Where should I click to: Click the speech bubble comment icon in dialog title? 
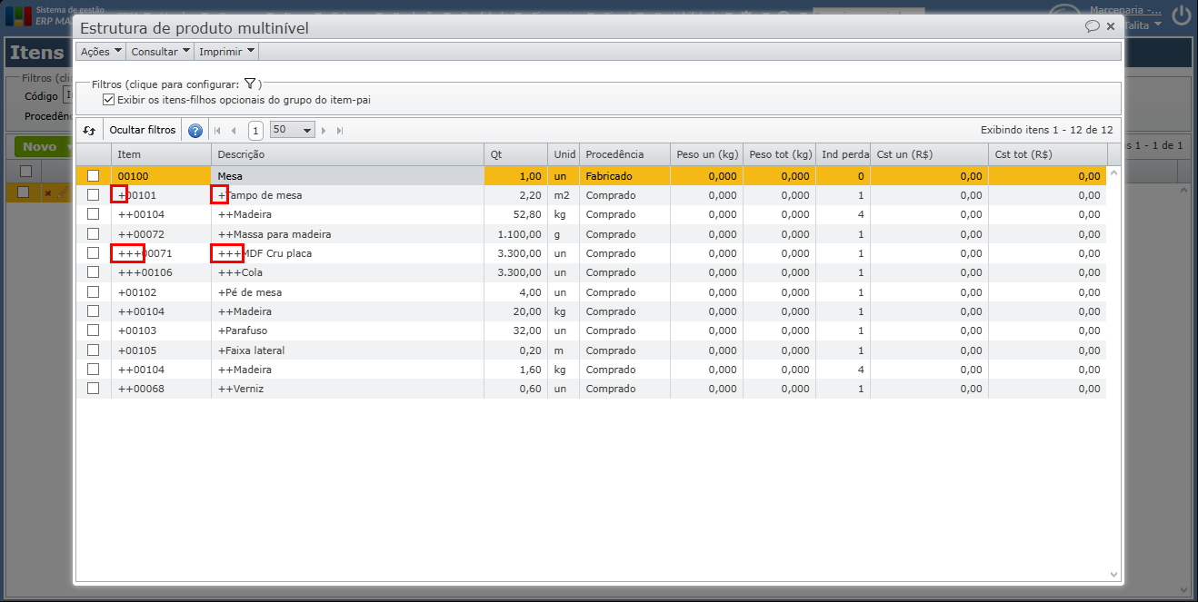tap(1093, 27)
